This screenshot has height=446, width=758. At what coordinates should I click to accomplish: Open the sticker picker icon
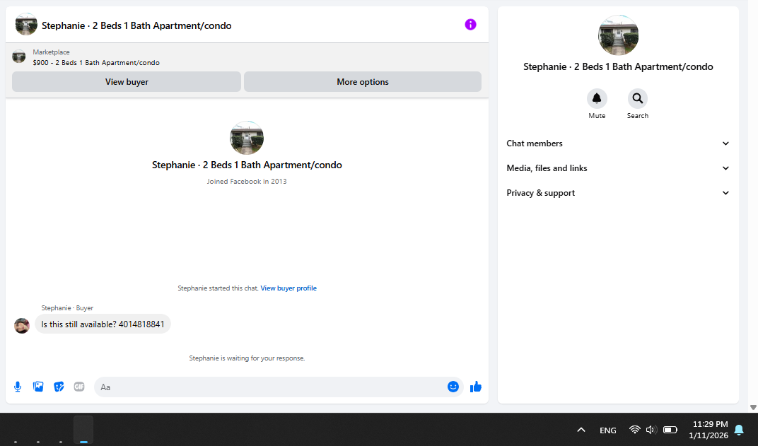59,387
